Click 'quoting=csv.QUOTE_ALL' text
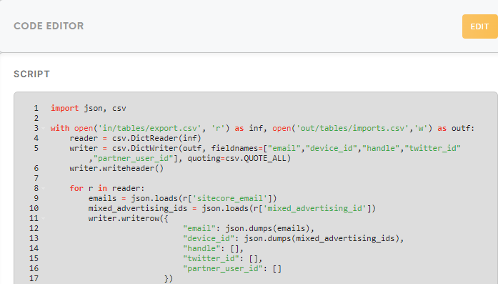The width and height of the screenshot is (498, 284). click(236, 158)
